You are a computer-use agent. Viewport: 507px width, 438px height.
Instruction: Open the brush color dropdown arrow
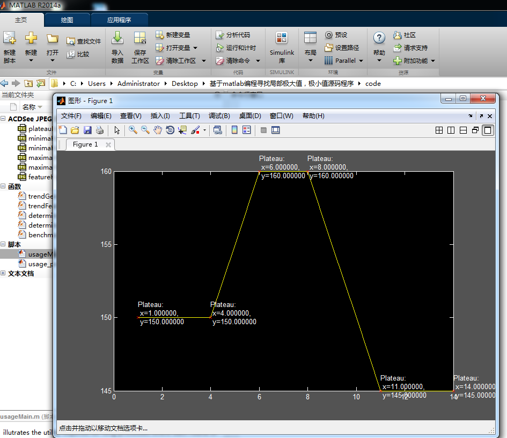[x=204, y=130]
